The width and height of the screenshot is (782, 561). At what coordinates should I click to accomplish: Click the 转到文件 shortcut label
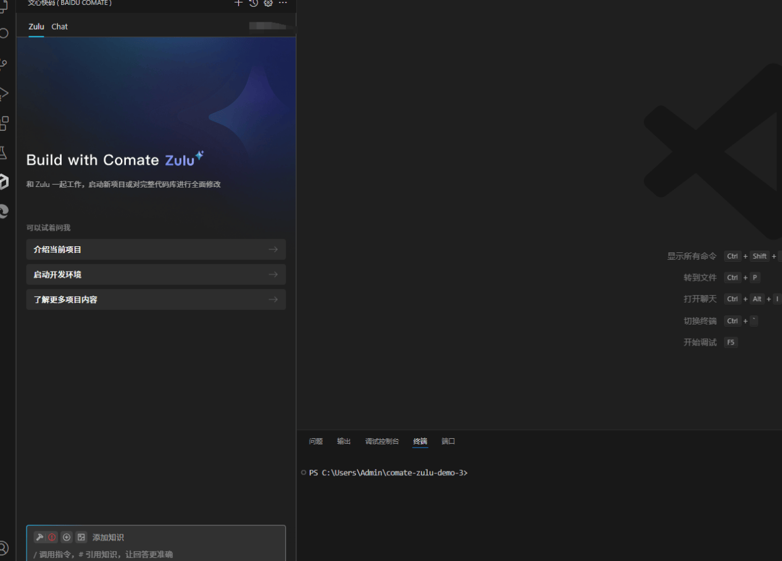700,278
